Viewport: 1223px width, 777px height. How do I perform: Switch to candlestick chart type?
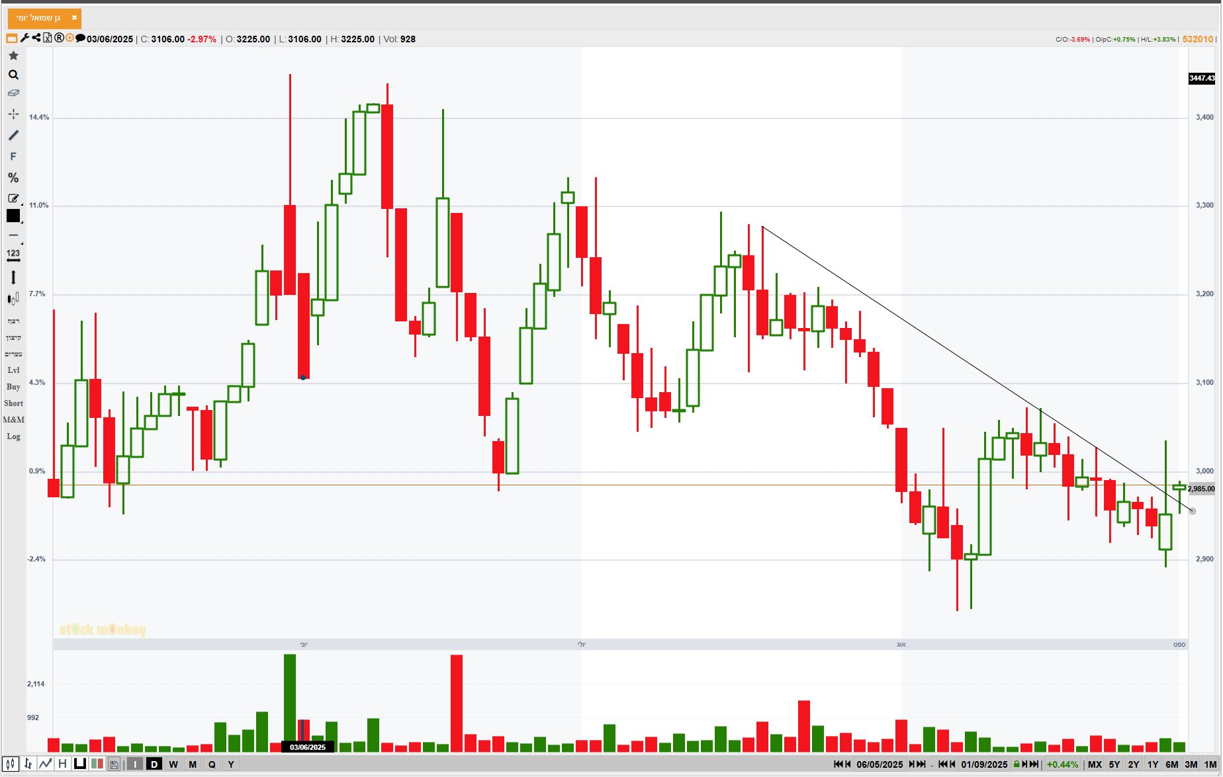coord(11,764)
